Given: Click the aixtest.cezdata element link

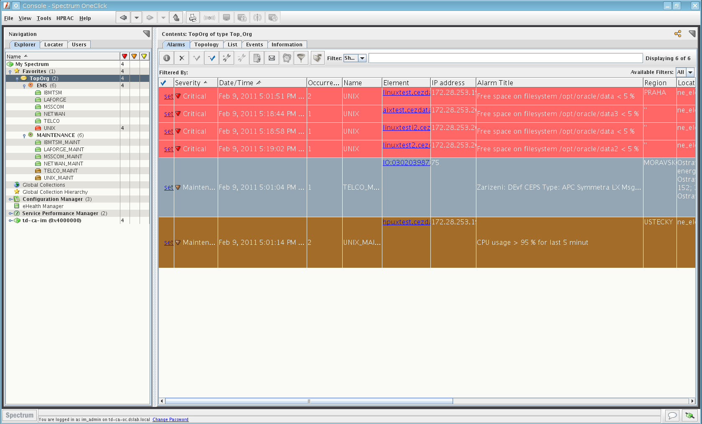Looking at the screenshot, I should point(406,110).
